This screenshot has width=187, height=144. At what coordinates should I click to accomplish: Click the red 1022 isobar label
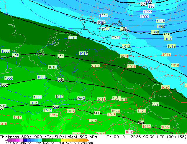tap(165, 127)
